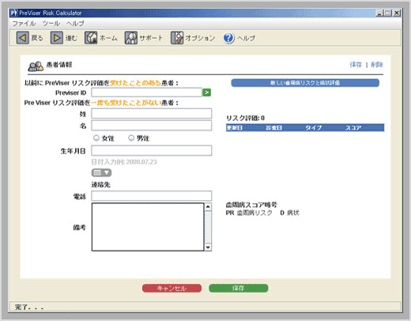The width and height of the screenshot is (411, 321).
Task: Click the red Cancel (キャンセル) button
Action: pyautogui.click(x=172, y=288)
